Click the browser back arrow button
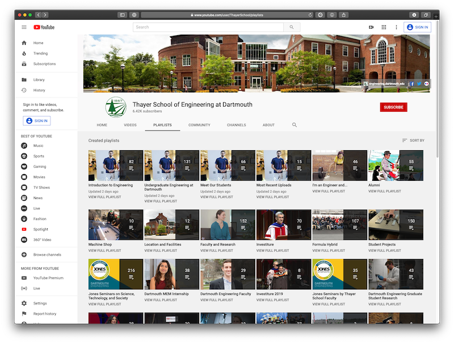454x343 pixels. (39, 15)
